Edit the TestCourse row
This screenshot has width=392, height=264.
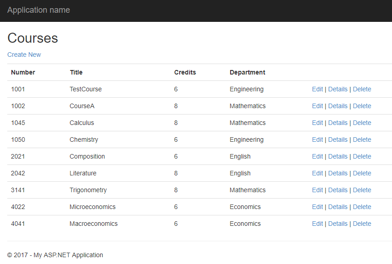tap(317, 89)
